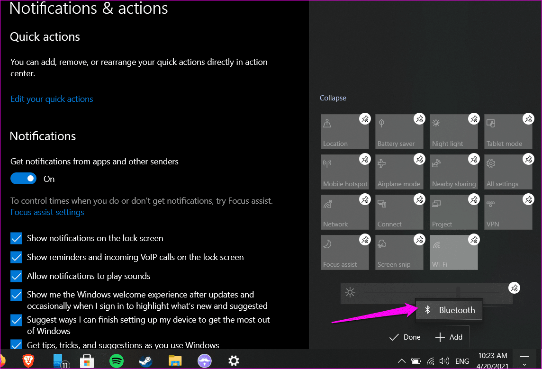Open Focus assist settings link
This screenshot has height=369, width=542.
[47, 212]
